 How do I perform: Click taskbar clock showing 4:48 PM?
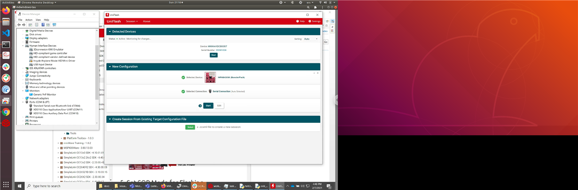click(318, 186)
